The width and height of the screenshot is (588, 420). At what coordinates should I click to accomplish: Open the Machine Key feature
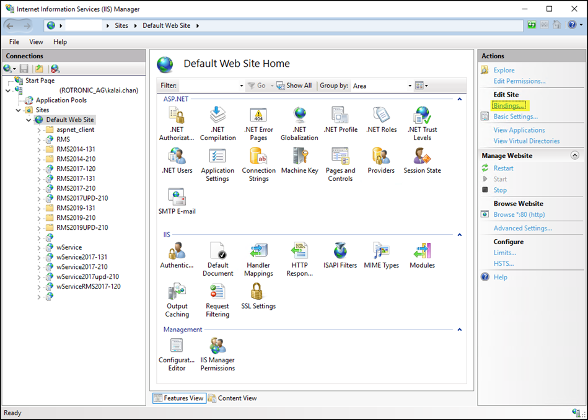click(x=299, y=161)
